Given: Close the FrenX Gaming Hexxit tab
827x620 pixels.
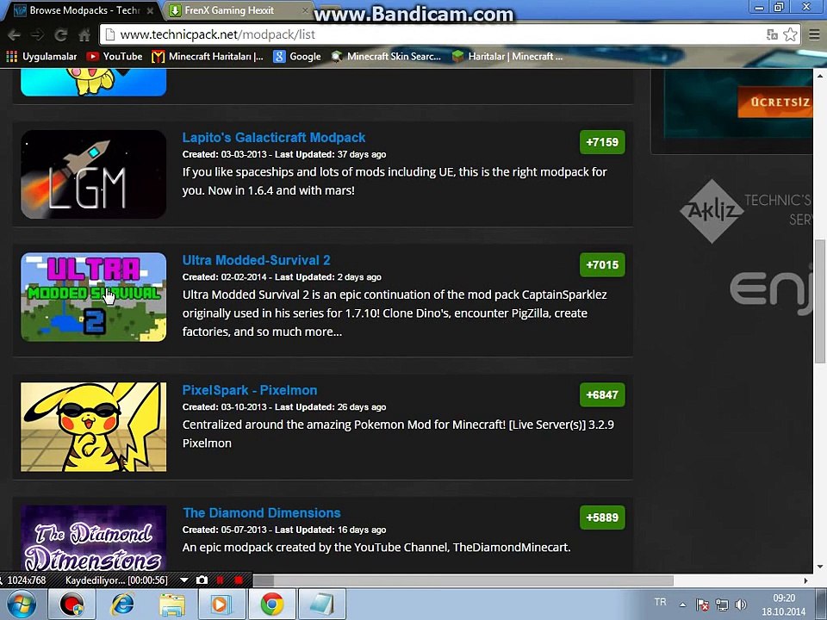Looking at the screenshot, I should (x=305, y=10).
